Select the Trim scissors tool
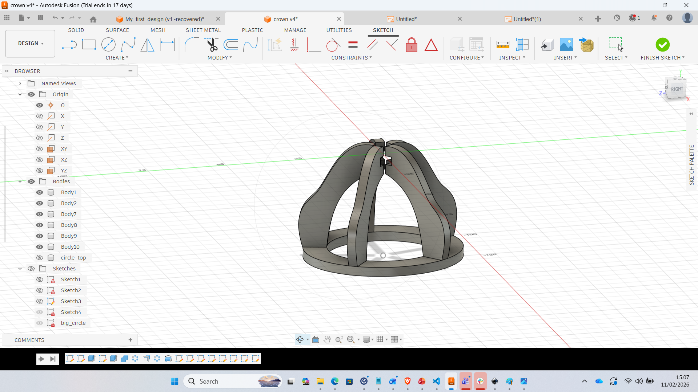Viewport: 698px width, 392px height. 212,45
